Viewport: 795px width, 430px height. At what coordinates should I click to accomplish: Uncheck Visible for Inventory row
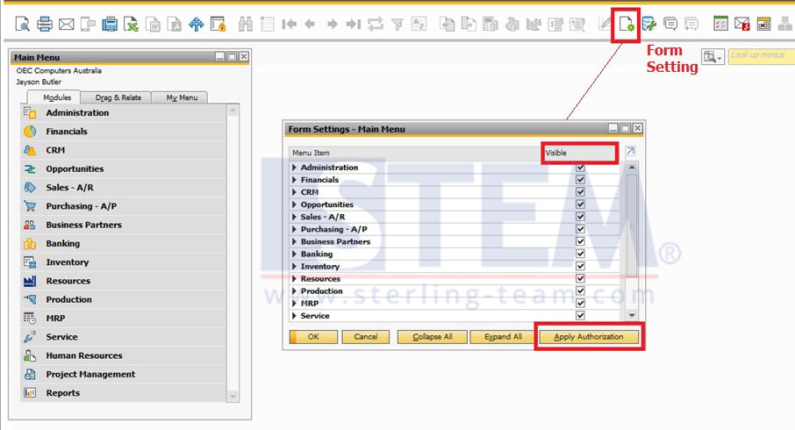(x=581, y=266)
